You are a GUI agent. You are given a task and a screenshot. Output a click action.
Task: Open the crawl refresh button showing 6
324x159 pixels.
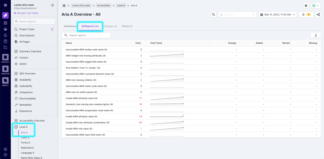[x=306, y=15]
